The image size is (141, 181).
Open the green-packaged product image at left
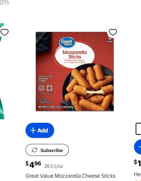tap(2, 71)
